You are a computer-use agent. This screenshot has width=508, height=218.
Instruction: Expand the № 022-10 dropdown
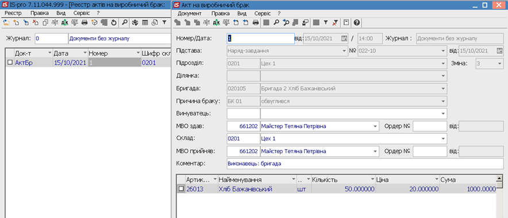point(444,51)
